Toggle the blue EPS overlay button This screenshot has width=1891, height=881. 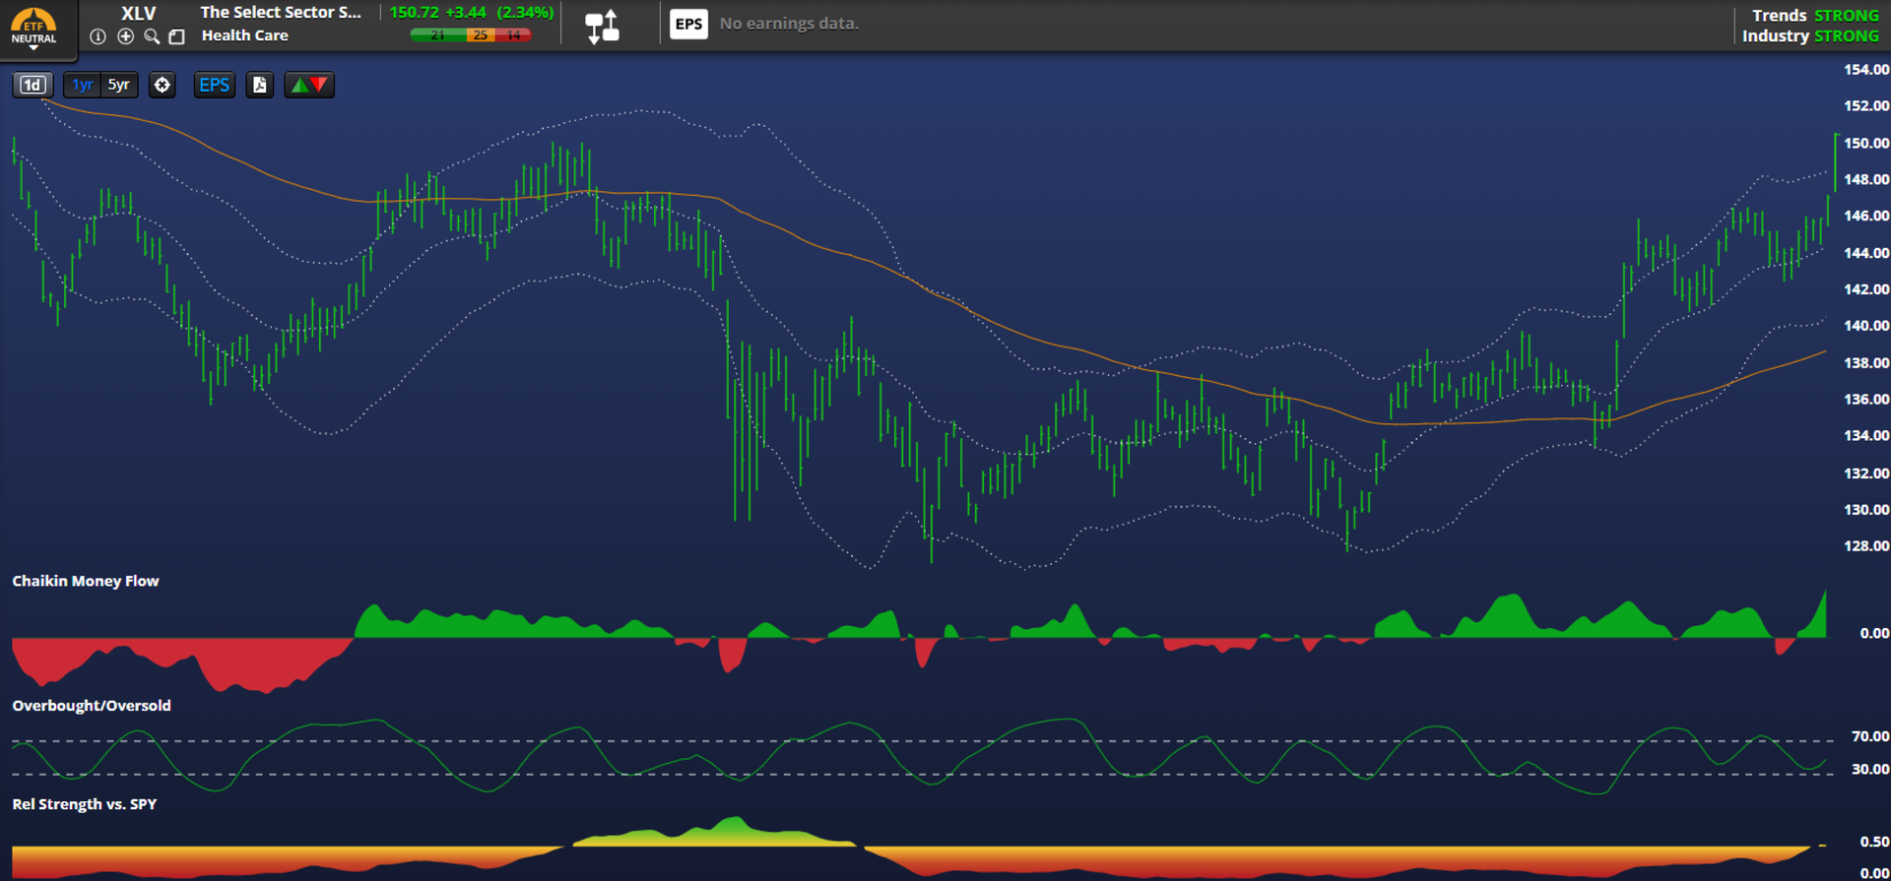coord(214,85)
